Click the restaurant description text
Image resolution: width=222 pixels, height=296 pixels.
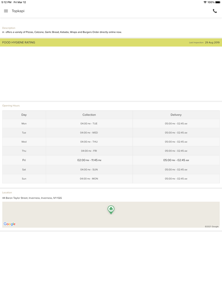(x=62, y=32)
